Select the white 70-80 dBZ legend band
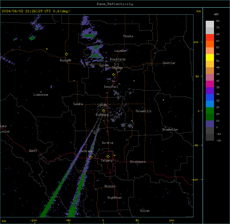This screenshot has height=224, width=230. pyautogui.click(x=210, y=24)
